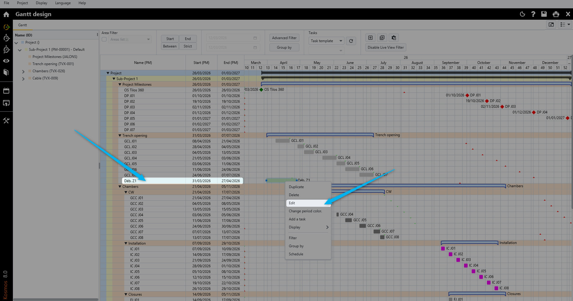Click the Home icon in the sidebar

pyautogui.click(x=6, y=14)
